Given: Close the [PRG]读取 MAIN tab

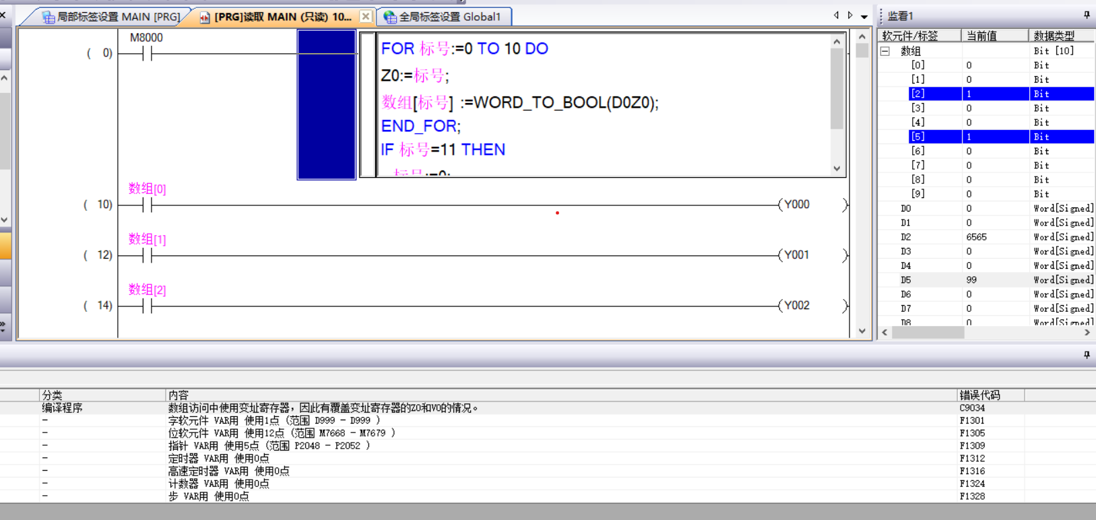Looking at the screenshot, I should 366,16.
